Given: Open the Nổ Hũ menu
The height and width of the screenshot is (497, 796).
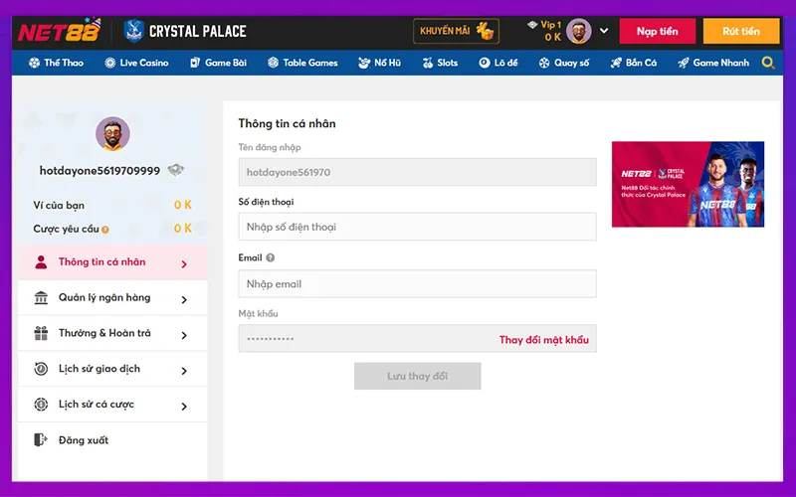Looking at the screenshot, I should point(379,63).
